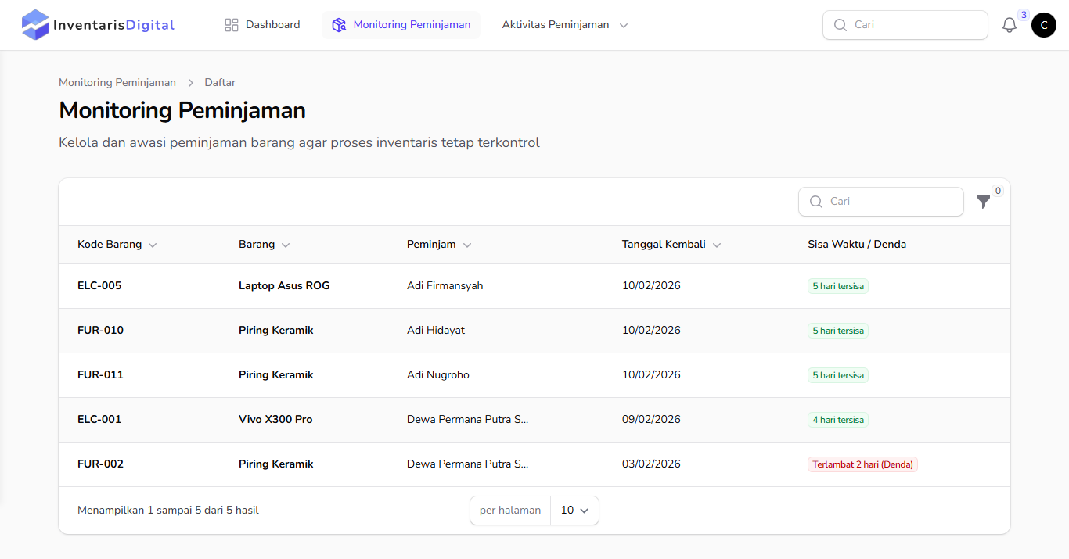
Task: Open the Dashboard menu item
Action: coord(262,25)
